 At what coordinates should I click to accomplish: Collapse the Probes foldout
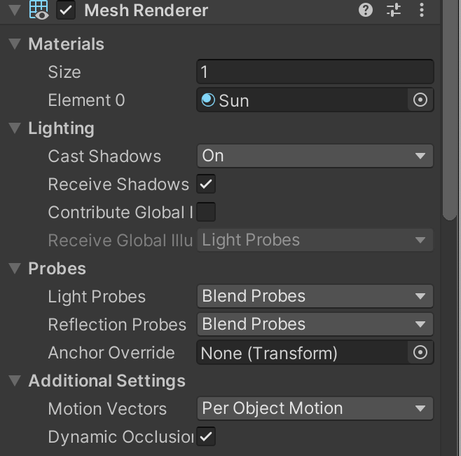pyautogui.click(x=15, y=269)
